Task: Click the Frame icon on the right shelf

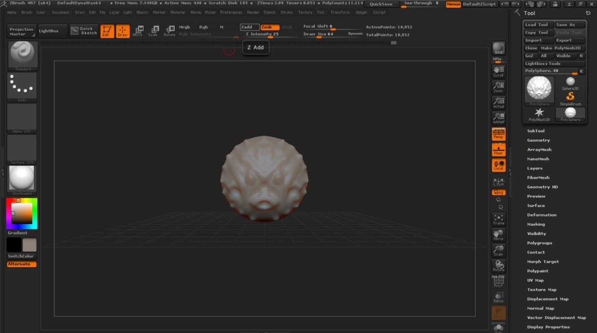Action: coord(498,219)
